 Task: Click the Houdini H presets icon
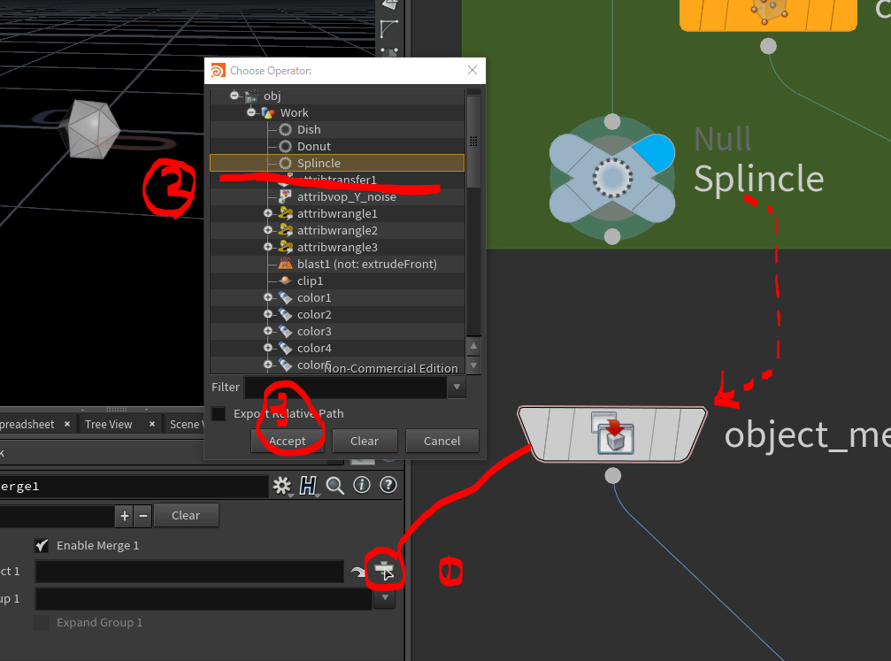point(308,486)
